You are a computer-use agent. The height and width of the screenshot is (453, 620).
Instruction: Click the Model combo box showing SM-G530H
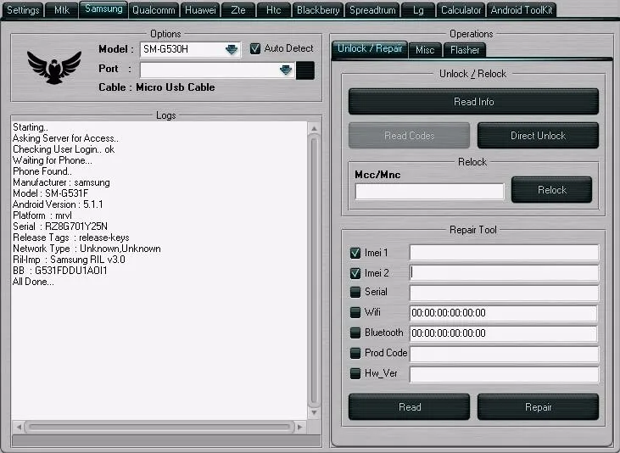(190, 49)
